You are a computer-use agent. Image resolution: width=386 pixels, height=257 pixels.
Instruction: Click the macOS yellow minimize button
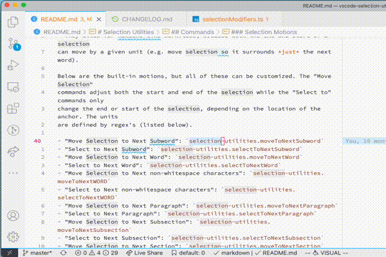(x=15, y=5)
